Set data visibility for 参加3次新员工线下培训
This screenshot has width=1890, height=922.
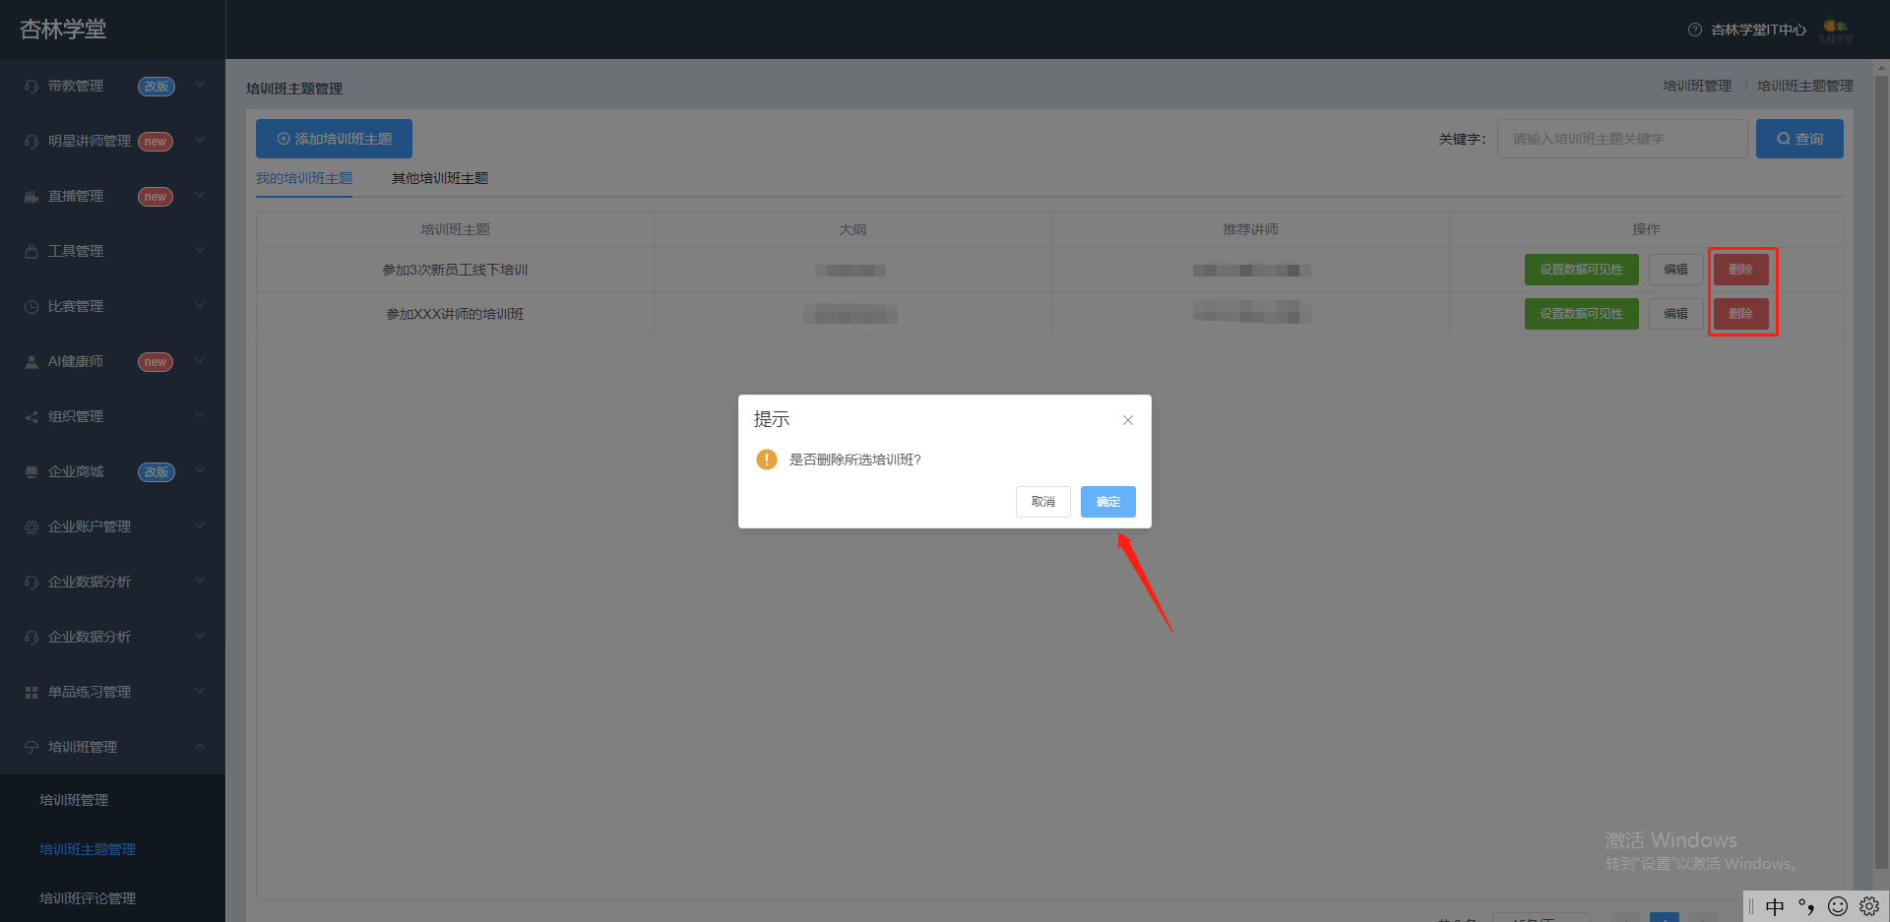[x=1582, y=270]
